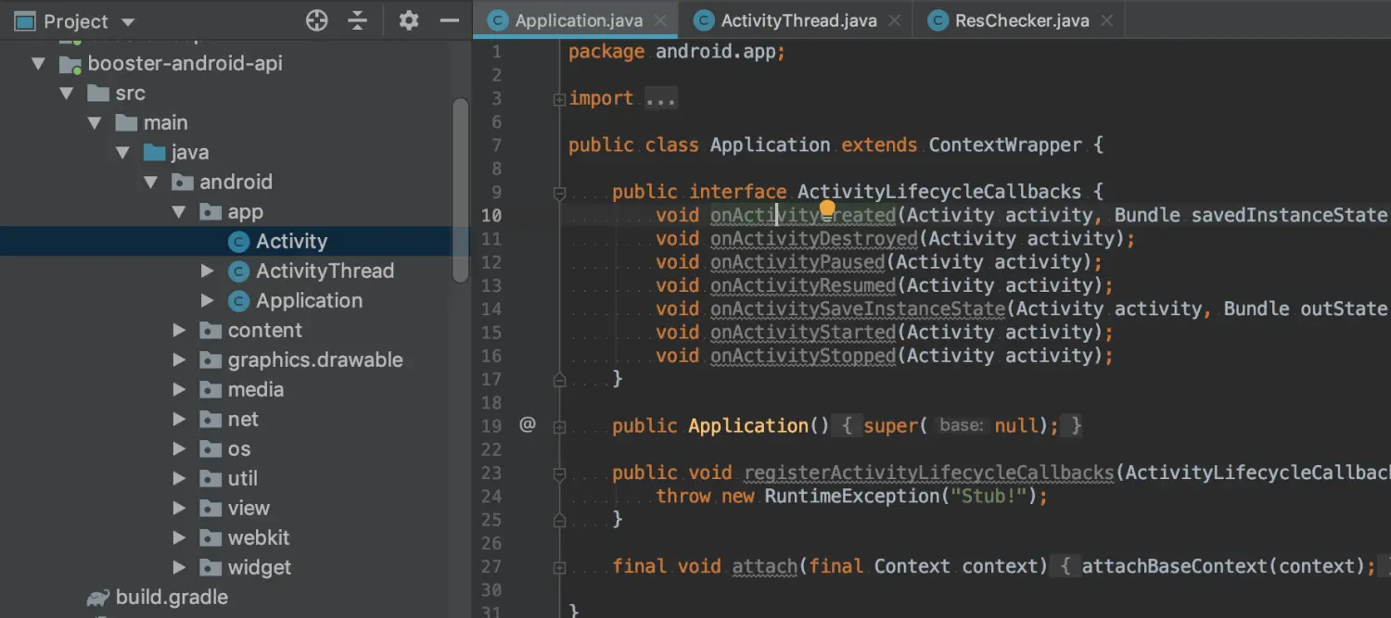This screenshot has width=1391, height=618.
Task: Click the booster-android-api module folder icon
Action: (x=70, y=64)
